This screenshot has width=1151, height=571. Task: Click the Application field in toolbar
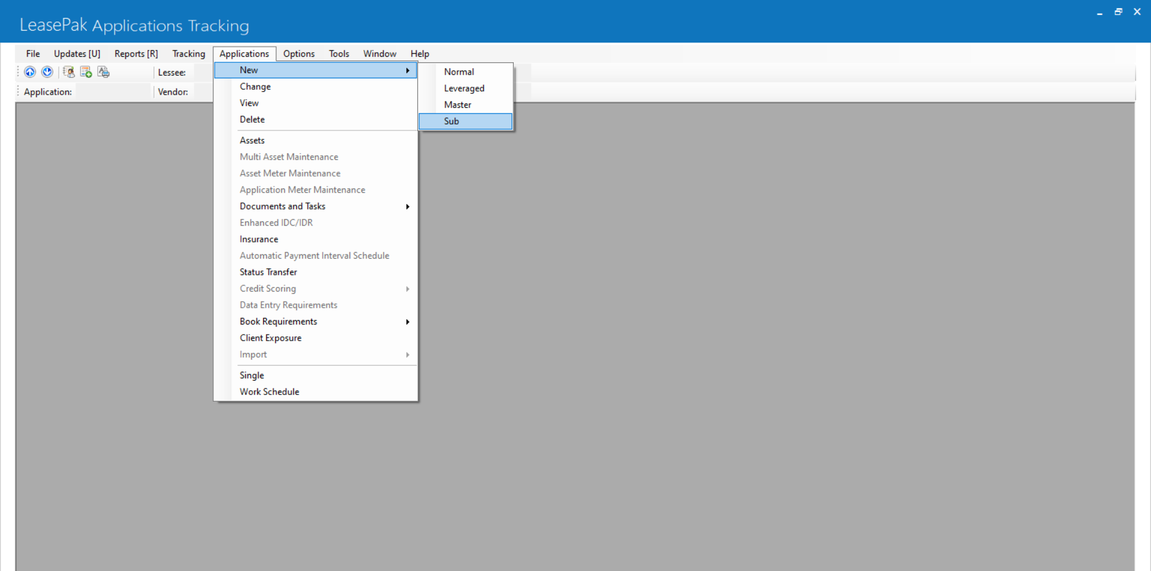tap(113, 92)
